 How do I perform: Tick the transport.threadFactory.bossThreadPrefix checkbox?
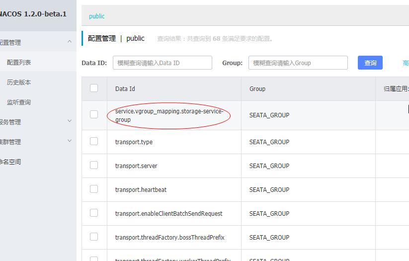(x=94, y=237)
